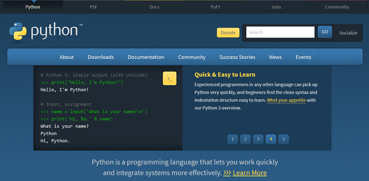Click the GO search button

click(325, 32)
